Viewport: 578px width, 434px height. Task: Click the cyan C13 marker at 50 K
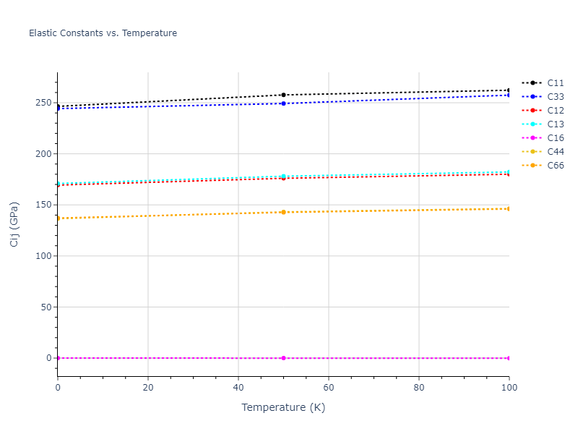click(x=283, y=176)
